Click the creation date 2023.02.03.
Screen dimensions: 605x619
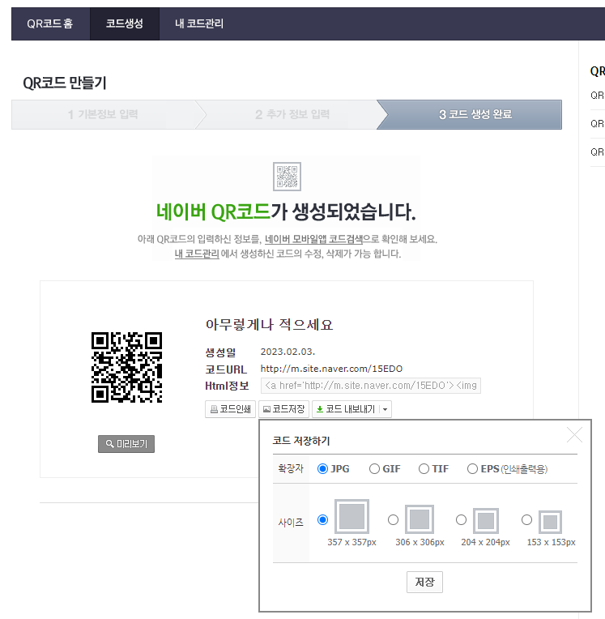point(288,352)
